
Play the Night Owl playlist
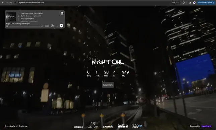(61, 26)
